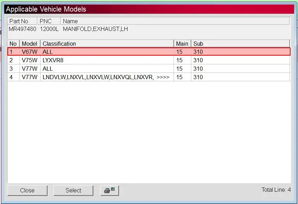
Task: Click the Model column header
Action: 30,44
